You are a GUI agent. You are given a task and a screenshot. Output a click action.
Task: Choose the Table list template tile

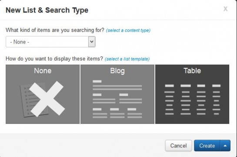tap(192, 94)
